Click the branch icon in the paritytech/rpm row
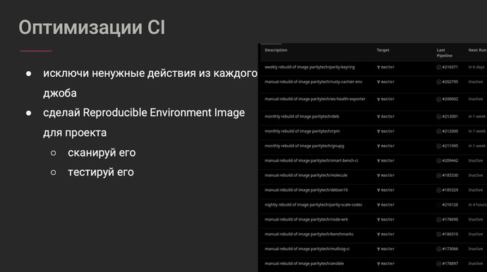The width and height of the screenshot is (487, 272). pos(378,132)
